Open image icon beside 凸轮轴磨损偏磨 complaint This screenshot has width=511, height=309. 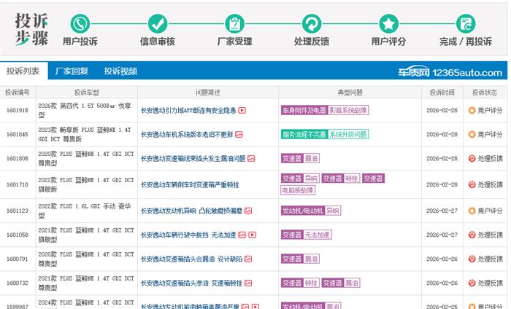(x=248, y=211)
